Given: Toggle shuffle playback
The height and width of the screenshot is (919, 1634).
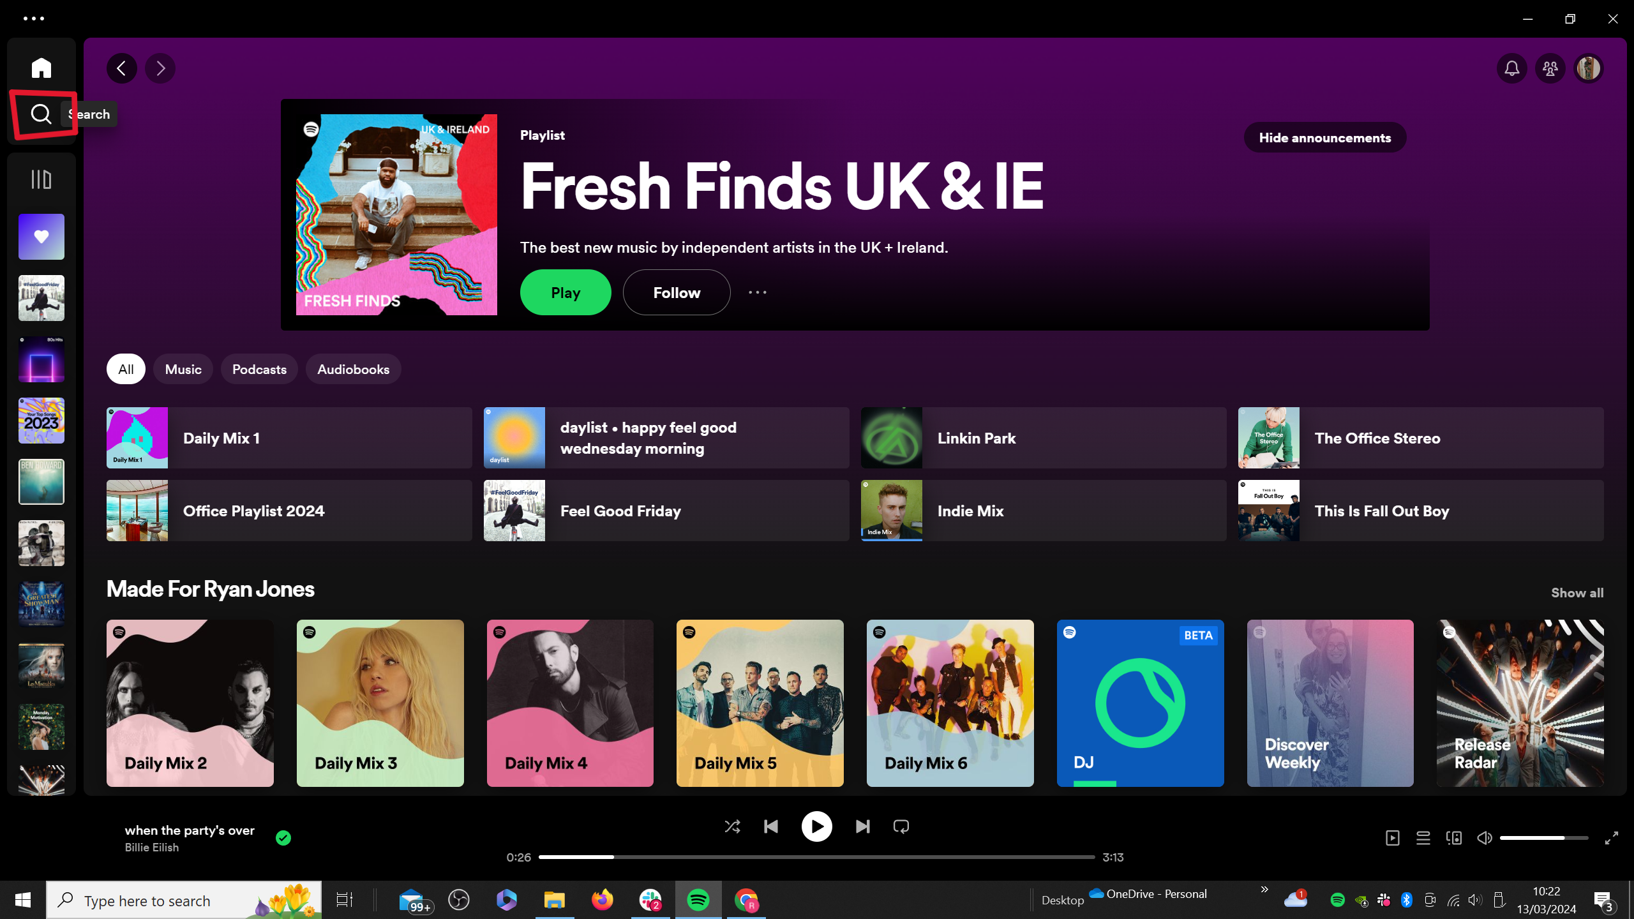Looking at the screenshot, I should [x=733, y=826].
